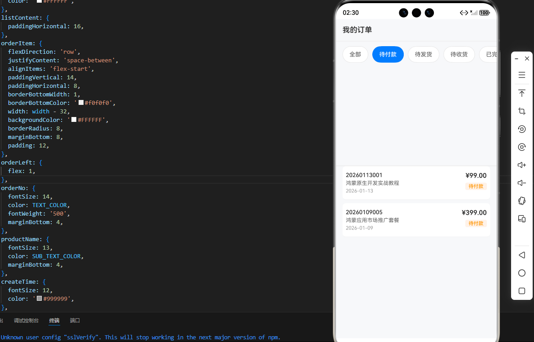Increase emulator volume with speaker plus icon

click(522, 165)
